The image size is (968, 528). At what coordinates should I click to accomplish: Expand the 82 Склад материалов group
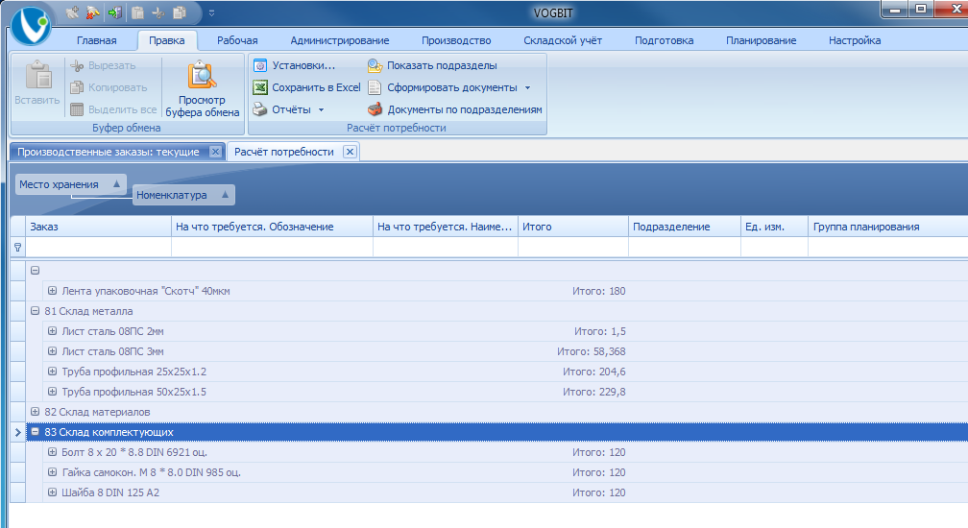(36, 412)
